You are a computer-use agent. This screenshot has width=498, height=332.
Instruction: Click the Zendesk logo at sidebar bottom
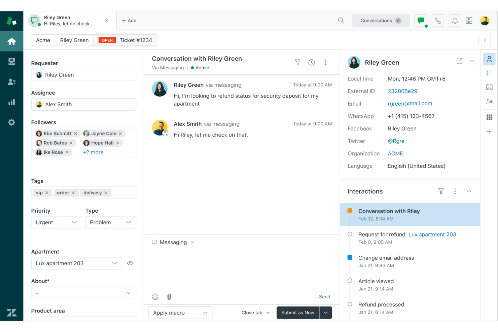pyautogui.click(x=11, y=312)
